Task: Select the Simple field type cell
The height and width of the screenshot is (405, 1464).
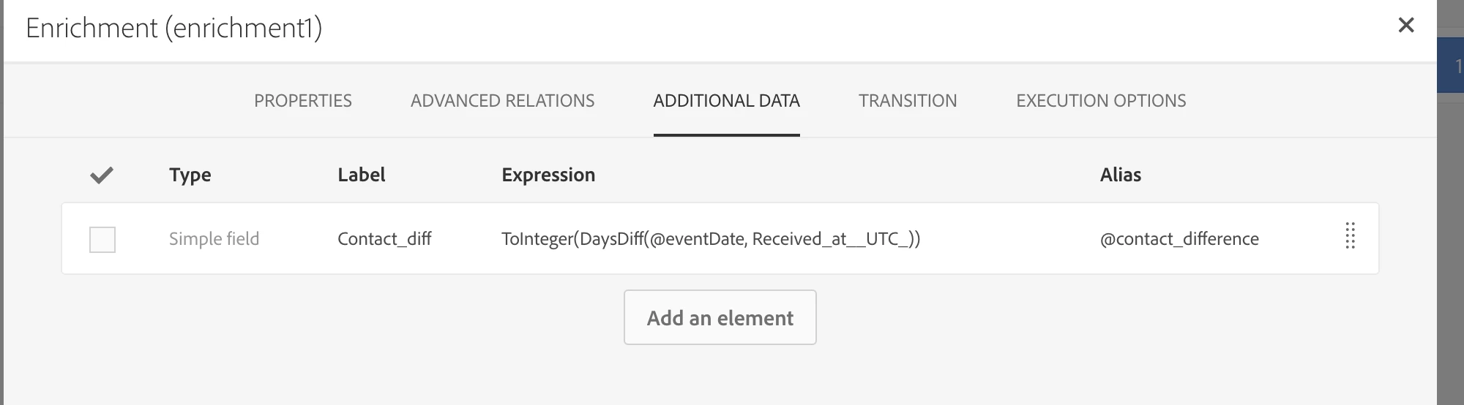Action: [x=214, y=239]
